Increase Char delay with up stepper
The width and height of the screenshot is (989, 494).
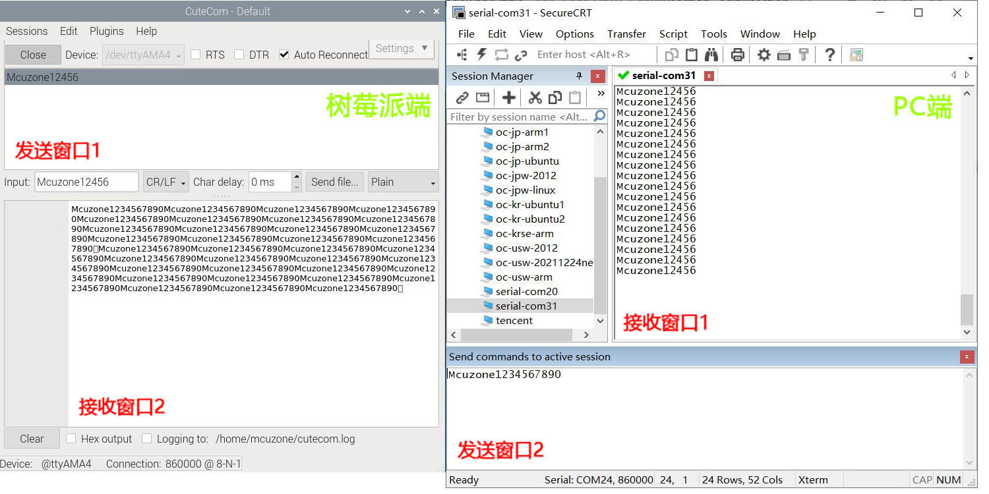pos(296,177)
